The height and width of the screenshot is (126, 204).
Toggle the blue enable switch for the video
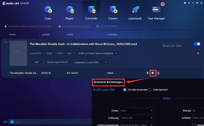point(197,44)
